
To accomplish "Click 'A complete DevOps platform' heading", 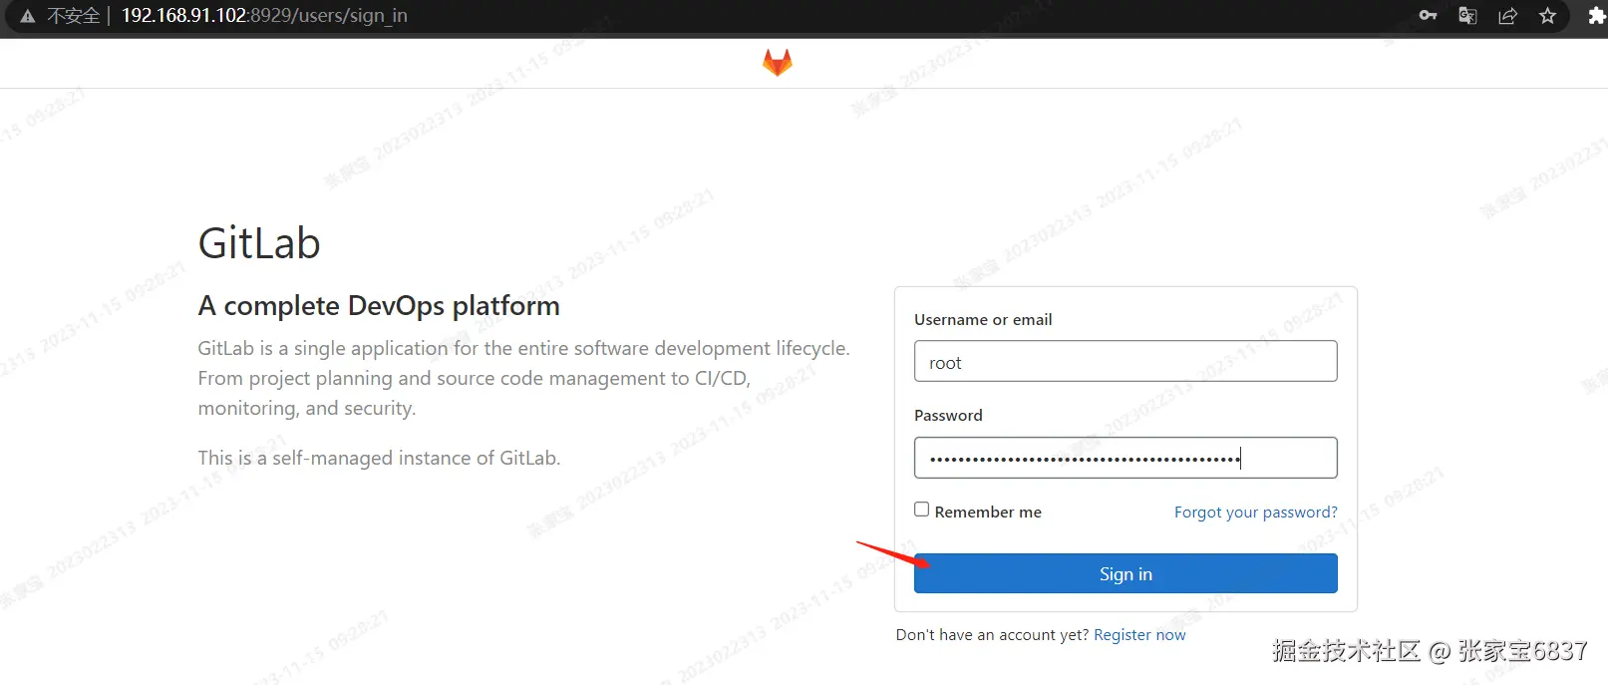I will click(379, 305).
